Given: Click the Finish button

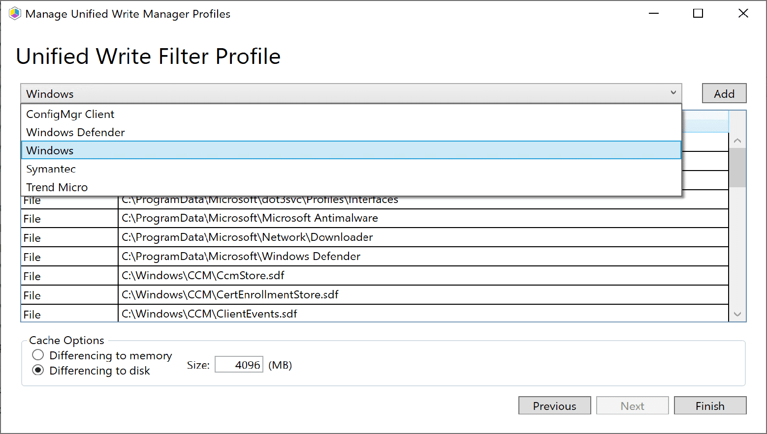Looking at the screenshot, I should coord(710,405).
